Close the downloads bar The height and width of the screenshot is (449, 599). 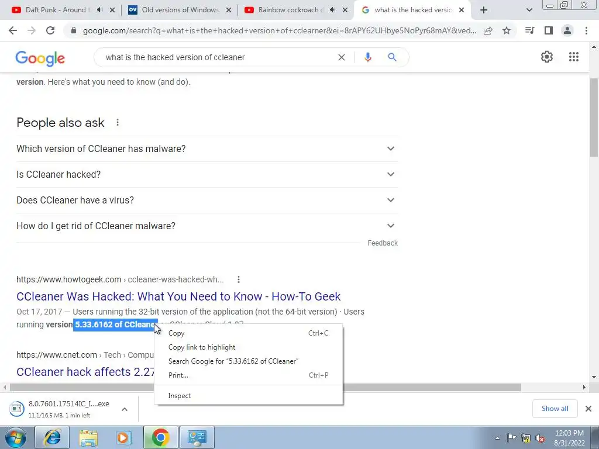[588, 409]
